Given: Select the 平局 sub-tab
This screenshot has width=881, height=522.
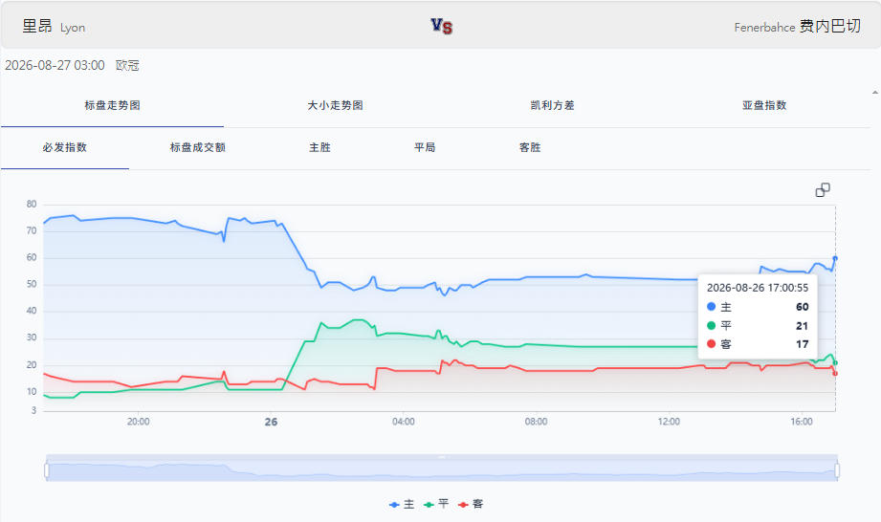Looking at the screenshot, I should point(425,147).
